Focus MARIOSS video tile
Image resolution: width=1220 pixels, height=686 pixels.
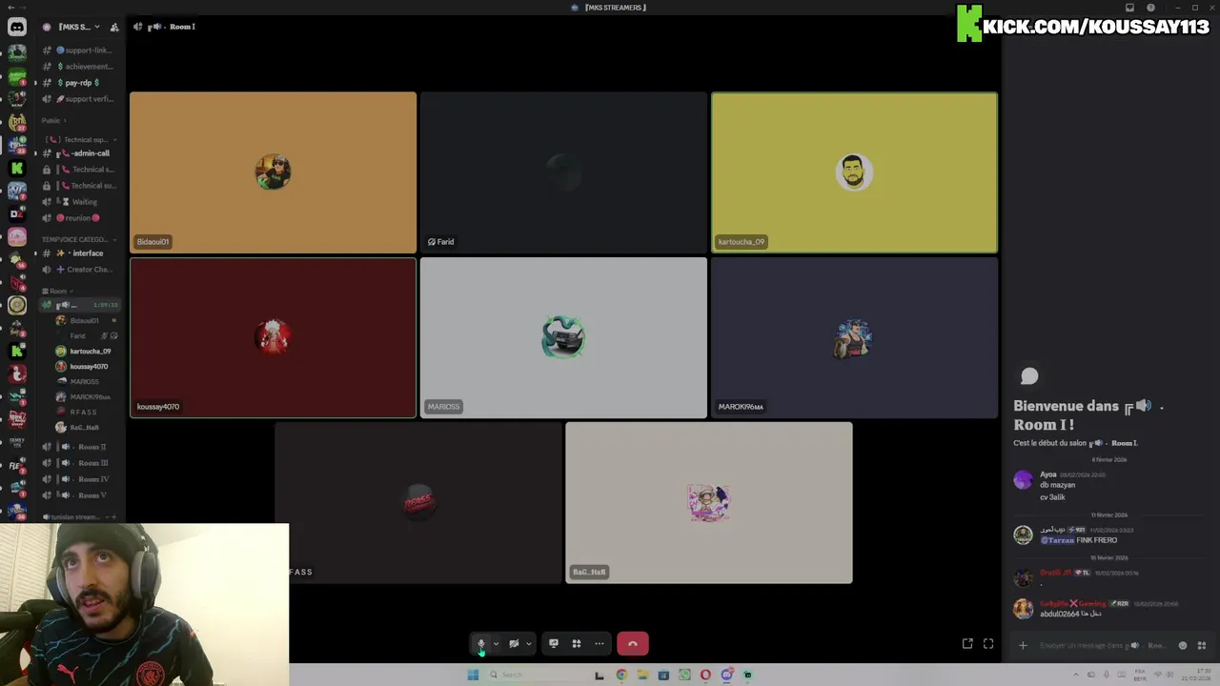click(x=564, y=338)
